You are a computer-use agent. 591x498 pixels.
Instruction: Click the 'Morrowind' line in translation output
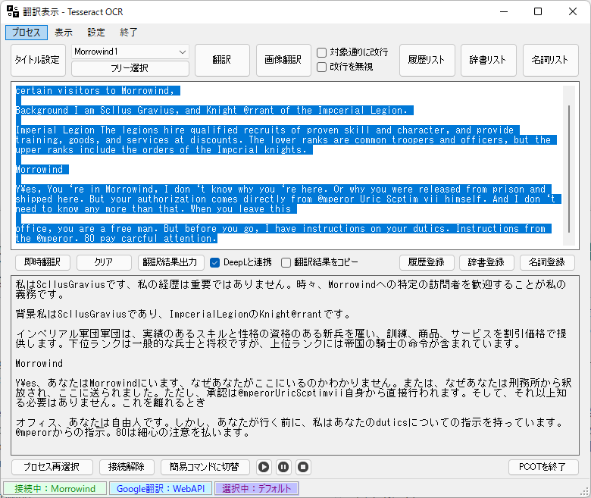(x=39, y=364)
